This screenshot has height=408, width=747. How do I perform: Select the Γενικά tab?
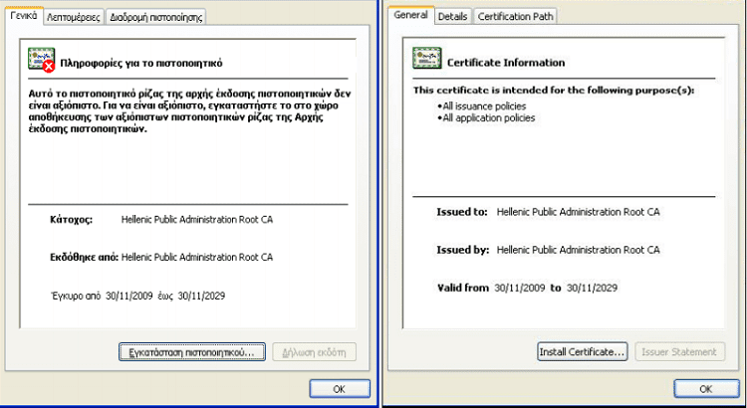(x=24, y=16)
